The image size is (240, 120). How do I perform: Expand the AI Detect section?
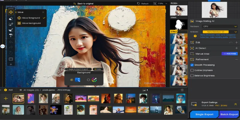click(x=236, y=48)
